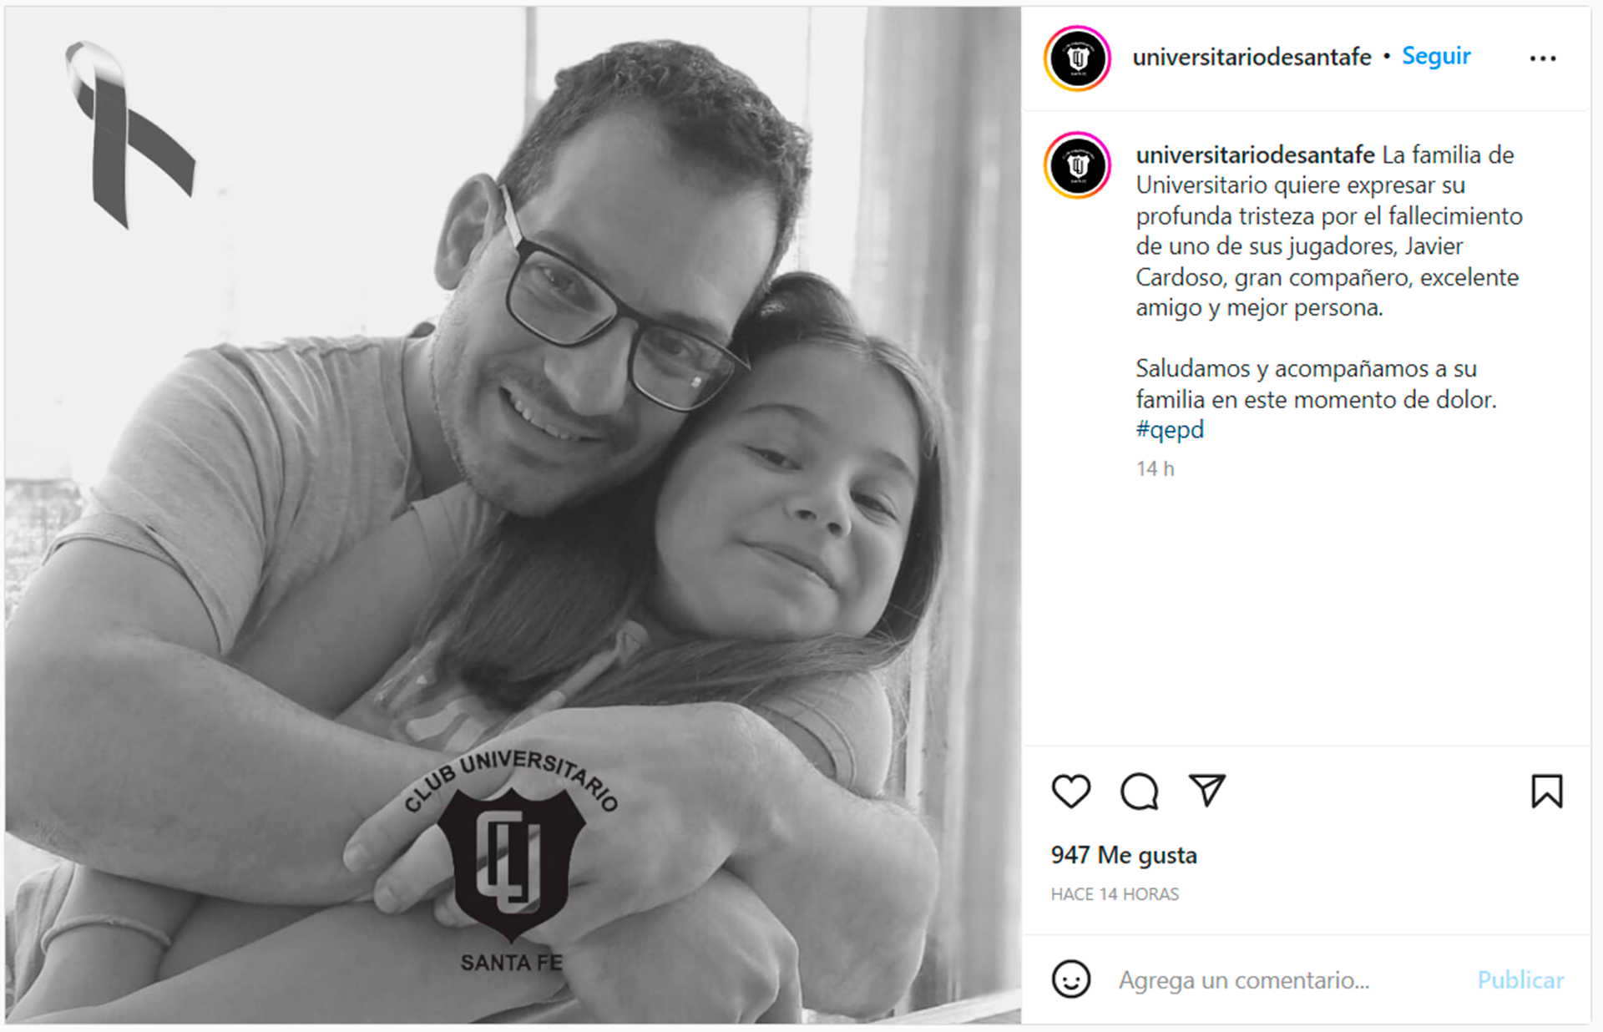Click the Club Universitario shield logo on photo
This screenshot has width=1603, height=1032.
(x=511, y=860)
